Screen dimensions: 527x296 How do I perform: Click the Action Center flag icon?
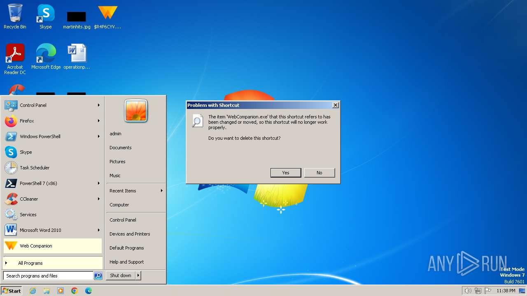[x=488, y=291]
